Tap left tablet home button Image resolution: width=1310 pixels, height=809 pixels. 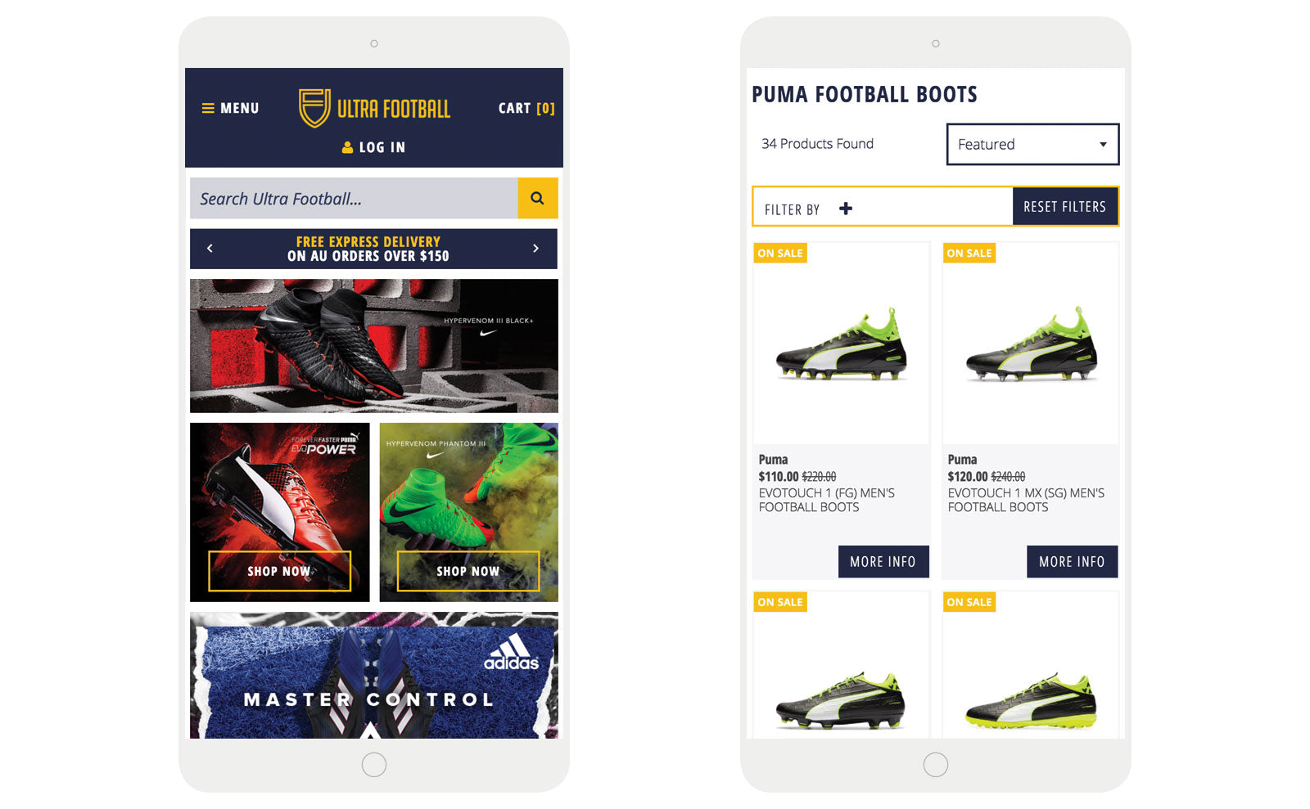click(374, 764)
